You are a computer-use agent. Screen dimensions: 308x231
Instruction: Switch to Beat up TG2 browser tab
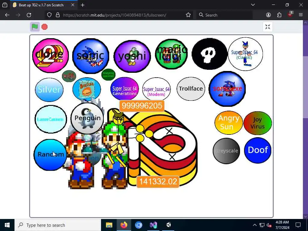click(41, 5)
